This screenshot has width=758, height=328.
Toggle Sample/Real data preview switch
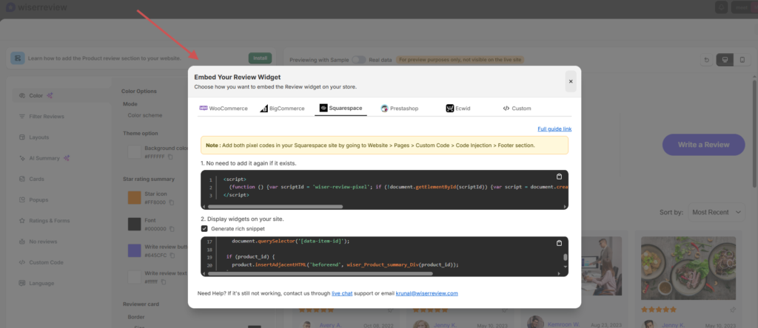359,59
